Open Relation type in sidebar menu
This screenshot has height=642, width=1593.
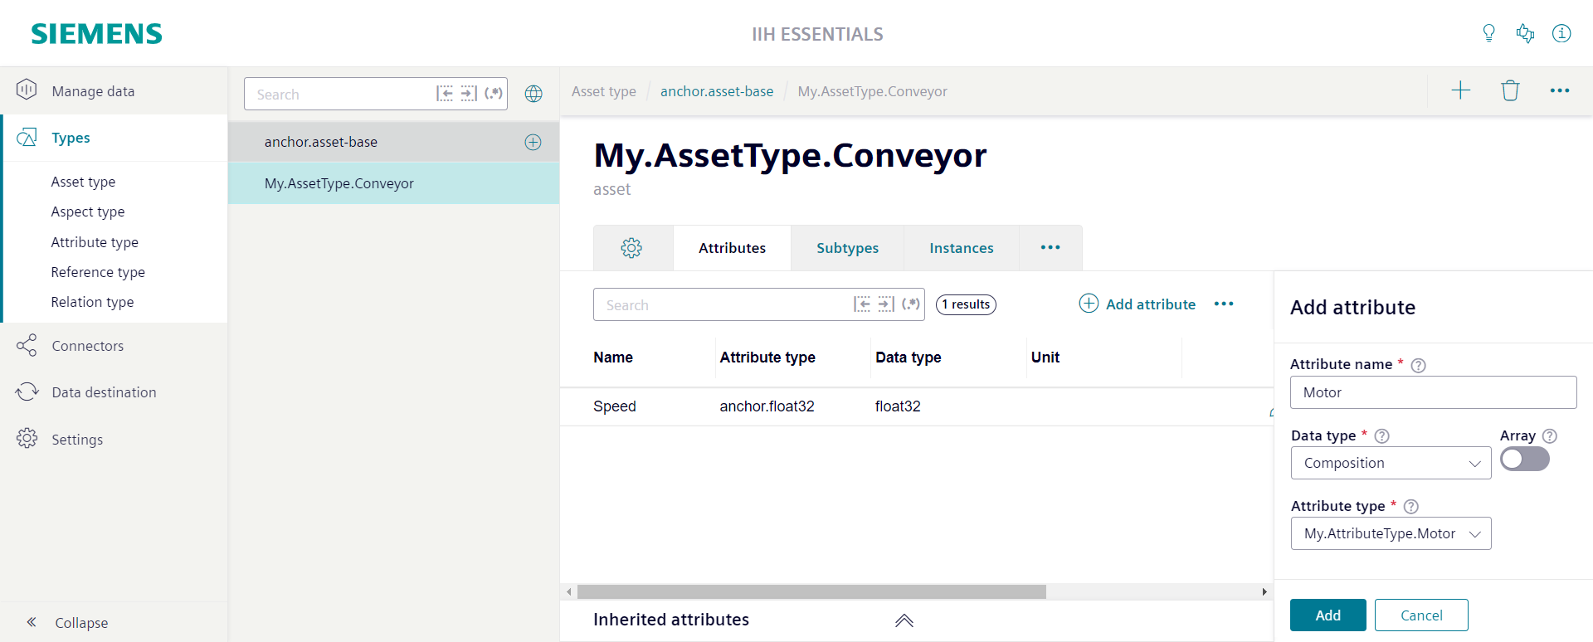[x=92, y=302]
